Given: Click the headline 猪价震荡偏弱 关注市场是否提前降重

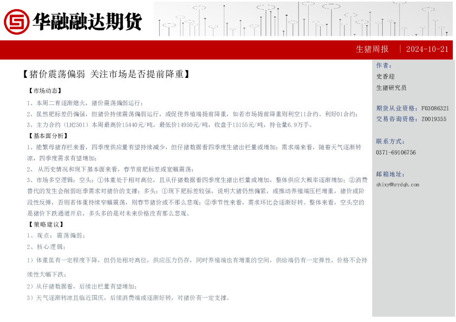Looking at the screenshot, I should 106,74.
